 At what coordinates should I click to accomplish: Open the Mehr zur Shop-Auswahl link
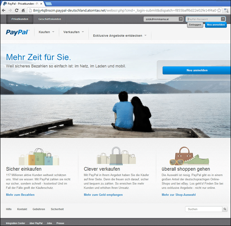point(178,195)
